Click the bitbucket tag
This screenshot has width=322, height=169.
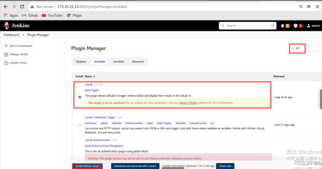coord(181,123)
